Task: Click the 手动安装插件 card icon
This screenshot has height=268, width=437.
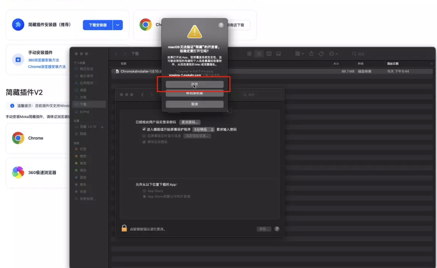Action: click(18, 60)
